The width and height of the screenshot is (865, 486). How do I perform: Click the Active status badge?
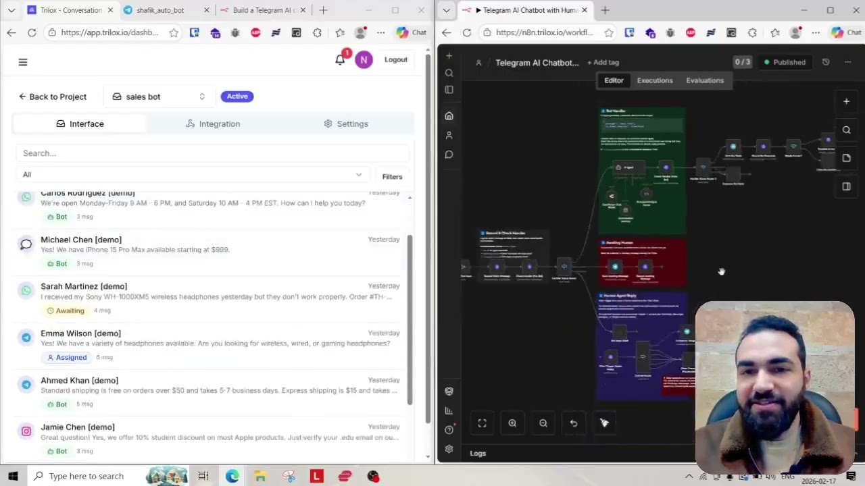coord(237,97)
